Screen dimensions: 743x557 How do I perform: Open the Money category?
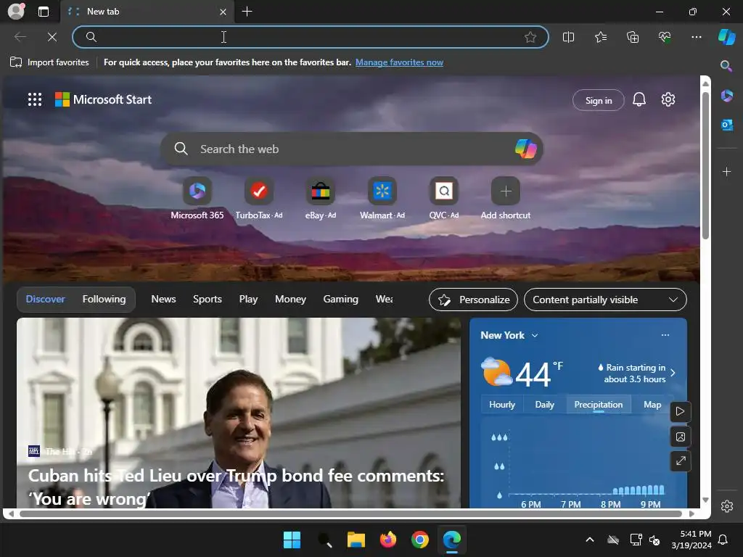pyautogui.click(x=290, y=300)
